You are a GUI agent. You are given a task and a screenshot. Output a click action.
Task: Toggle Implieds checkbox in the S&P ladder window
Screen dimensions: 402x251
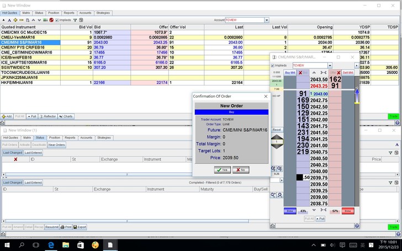pos(273,65)
